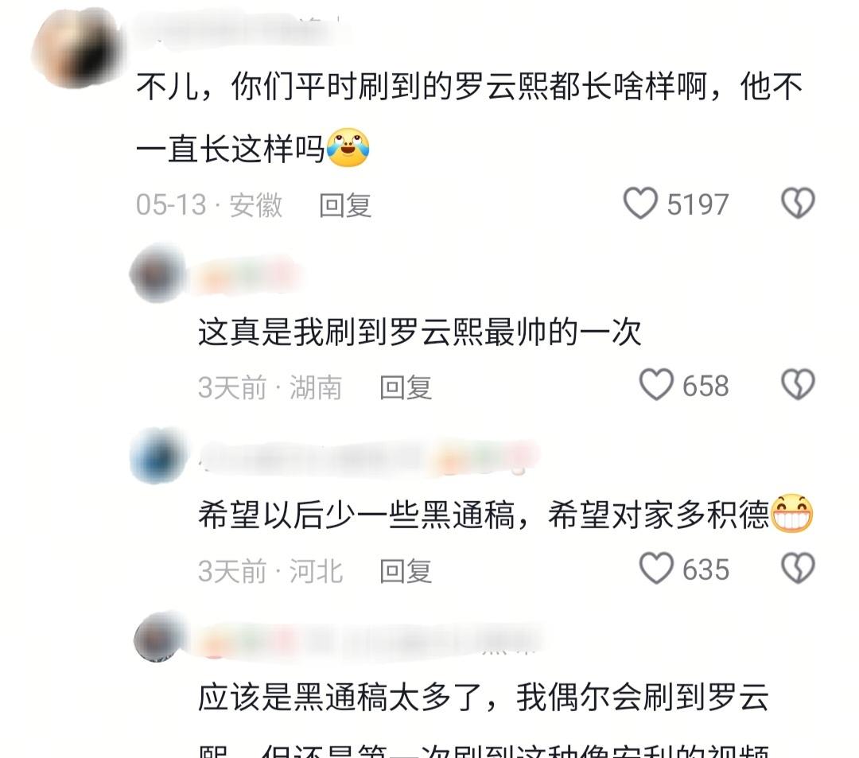Viewport: 859px width, 758px height.
Task: Dislike the top comment from 安徽
Action: [798, 203]
